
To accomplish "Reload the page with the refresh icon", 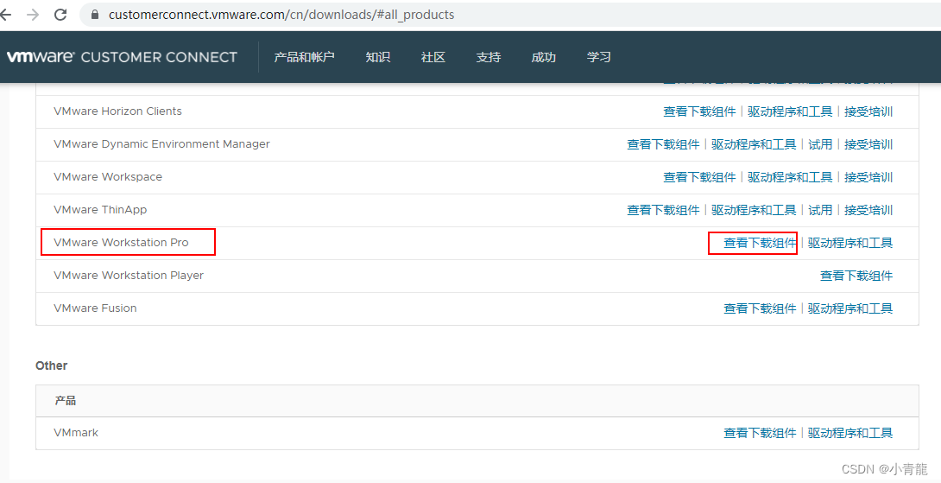I will (x=60, y=15).
